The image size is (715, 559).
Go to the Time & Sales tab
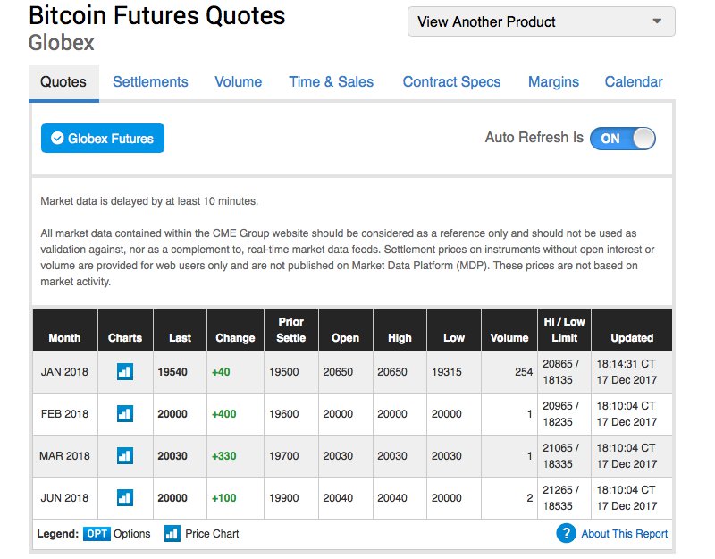tap(331, 82)
